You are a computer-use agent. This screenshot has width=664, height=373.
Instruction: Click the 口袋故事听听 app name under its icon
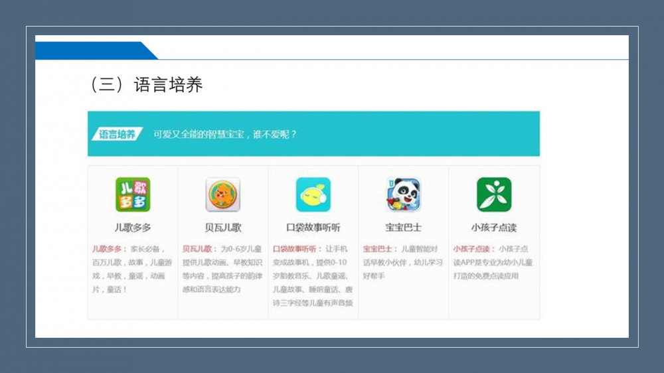pos(313,227)
